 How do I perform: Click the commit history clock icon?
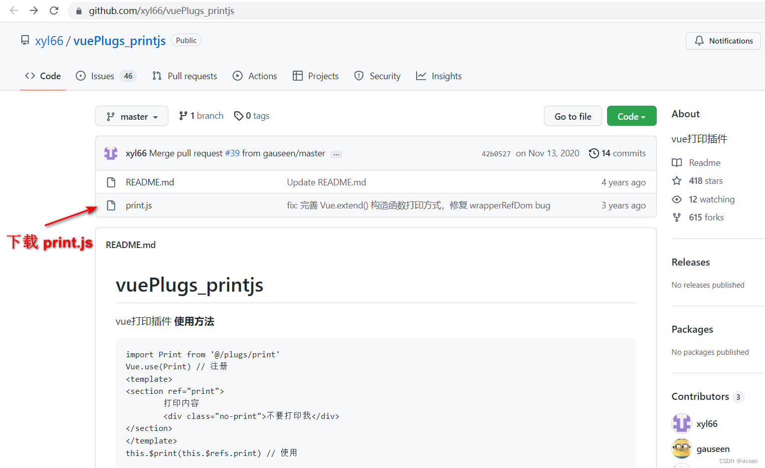tap(594, 153)
